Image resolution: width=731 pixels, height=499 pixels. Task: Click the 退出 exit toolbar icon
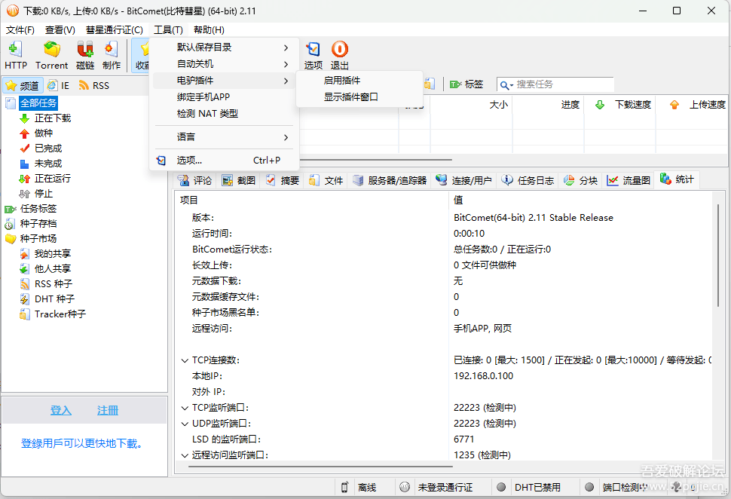[339, 55]
